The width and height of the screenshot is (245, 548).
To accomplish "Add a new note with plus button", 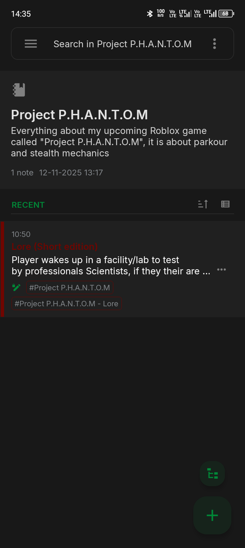I will 212,515.
